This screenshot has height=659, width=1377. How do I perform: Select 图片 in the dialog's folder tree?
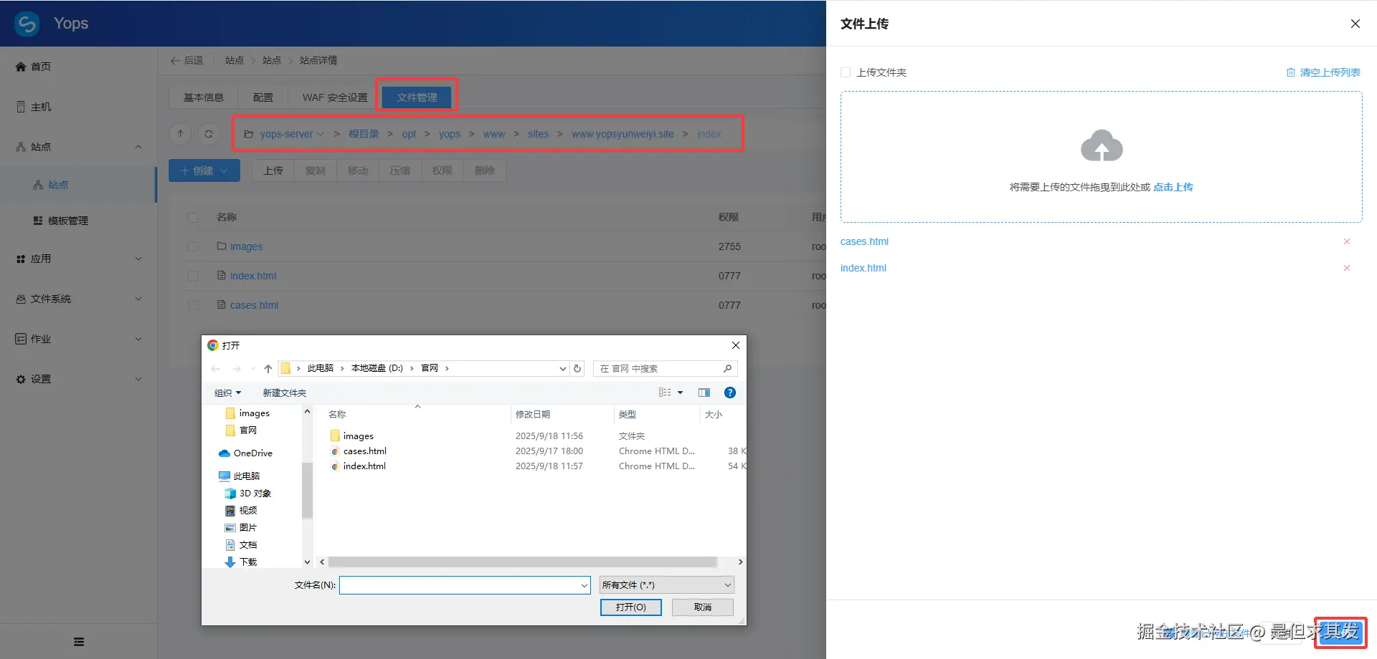click(x=241, y=528)
